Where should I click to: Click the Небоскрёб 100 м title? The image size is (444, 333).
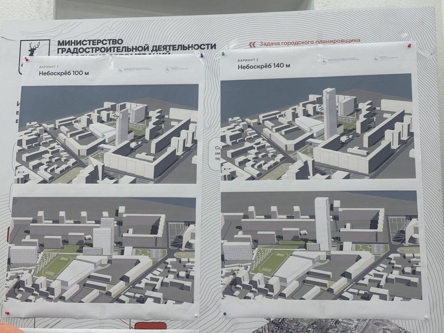(64, 73)
